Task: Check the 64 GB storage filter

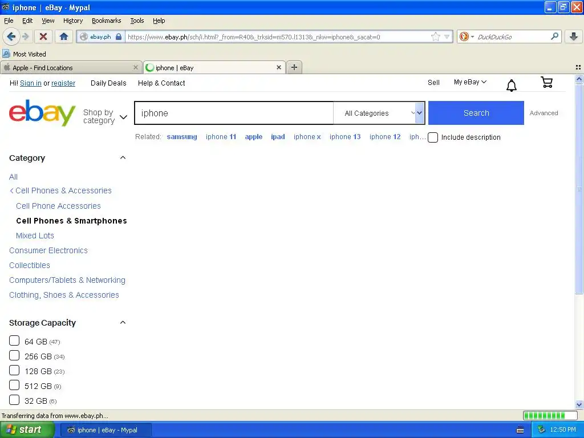Action: (x=14, y=340)
